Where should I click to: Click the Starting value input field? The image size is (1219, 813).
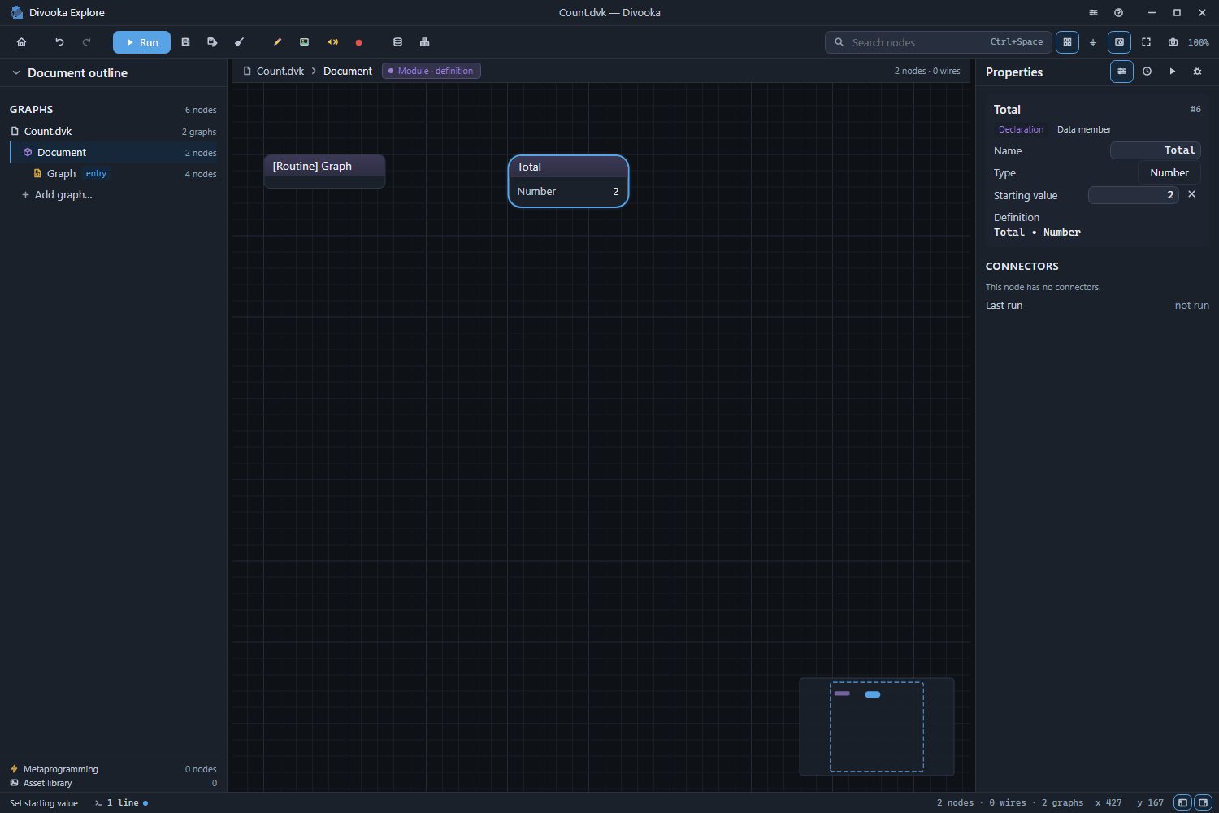point(1133,195)
